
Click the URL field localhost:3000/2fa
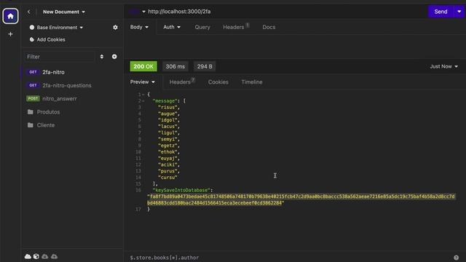pos(179,12)
